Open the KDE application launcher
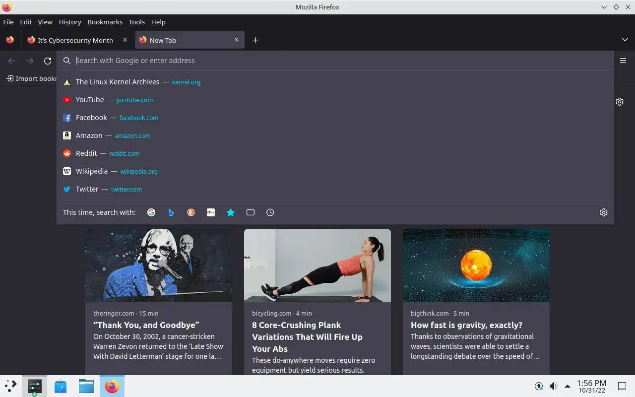This screenshot has width=635, height=397. pos(10,386)
